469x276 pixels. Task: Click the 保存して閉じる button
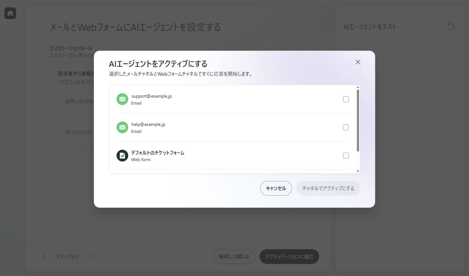(234, 257)
